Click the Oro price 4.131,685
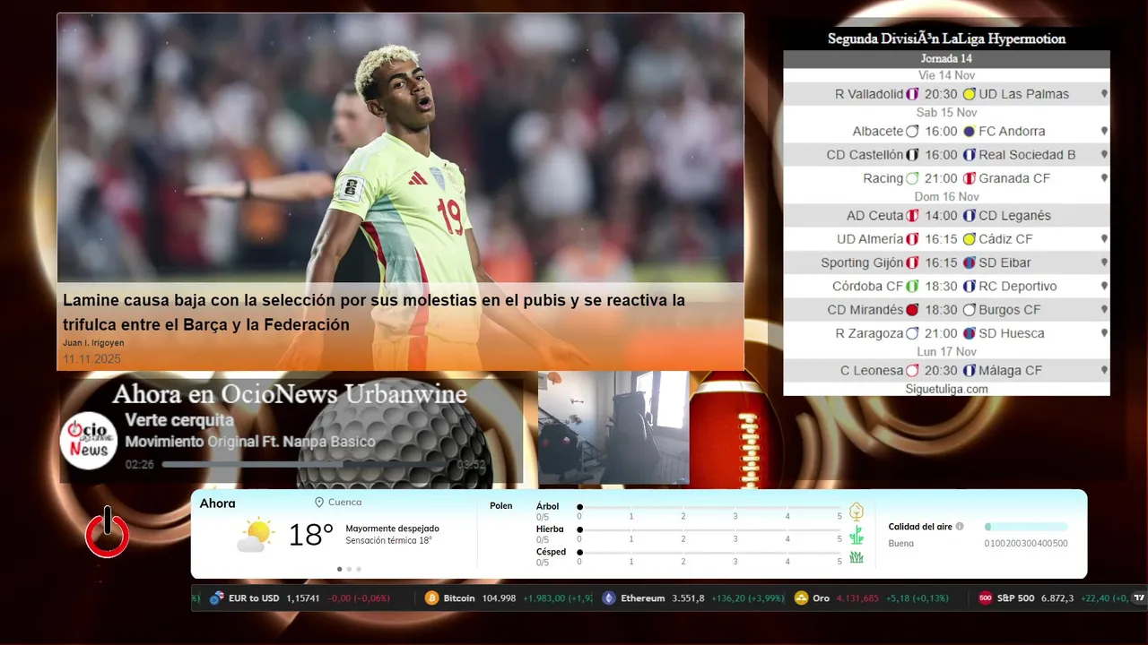 (x=857, y=598)
